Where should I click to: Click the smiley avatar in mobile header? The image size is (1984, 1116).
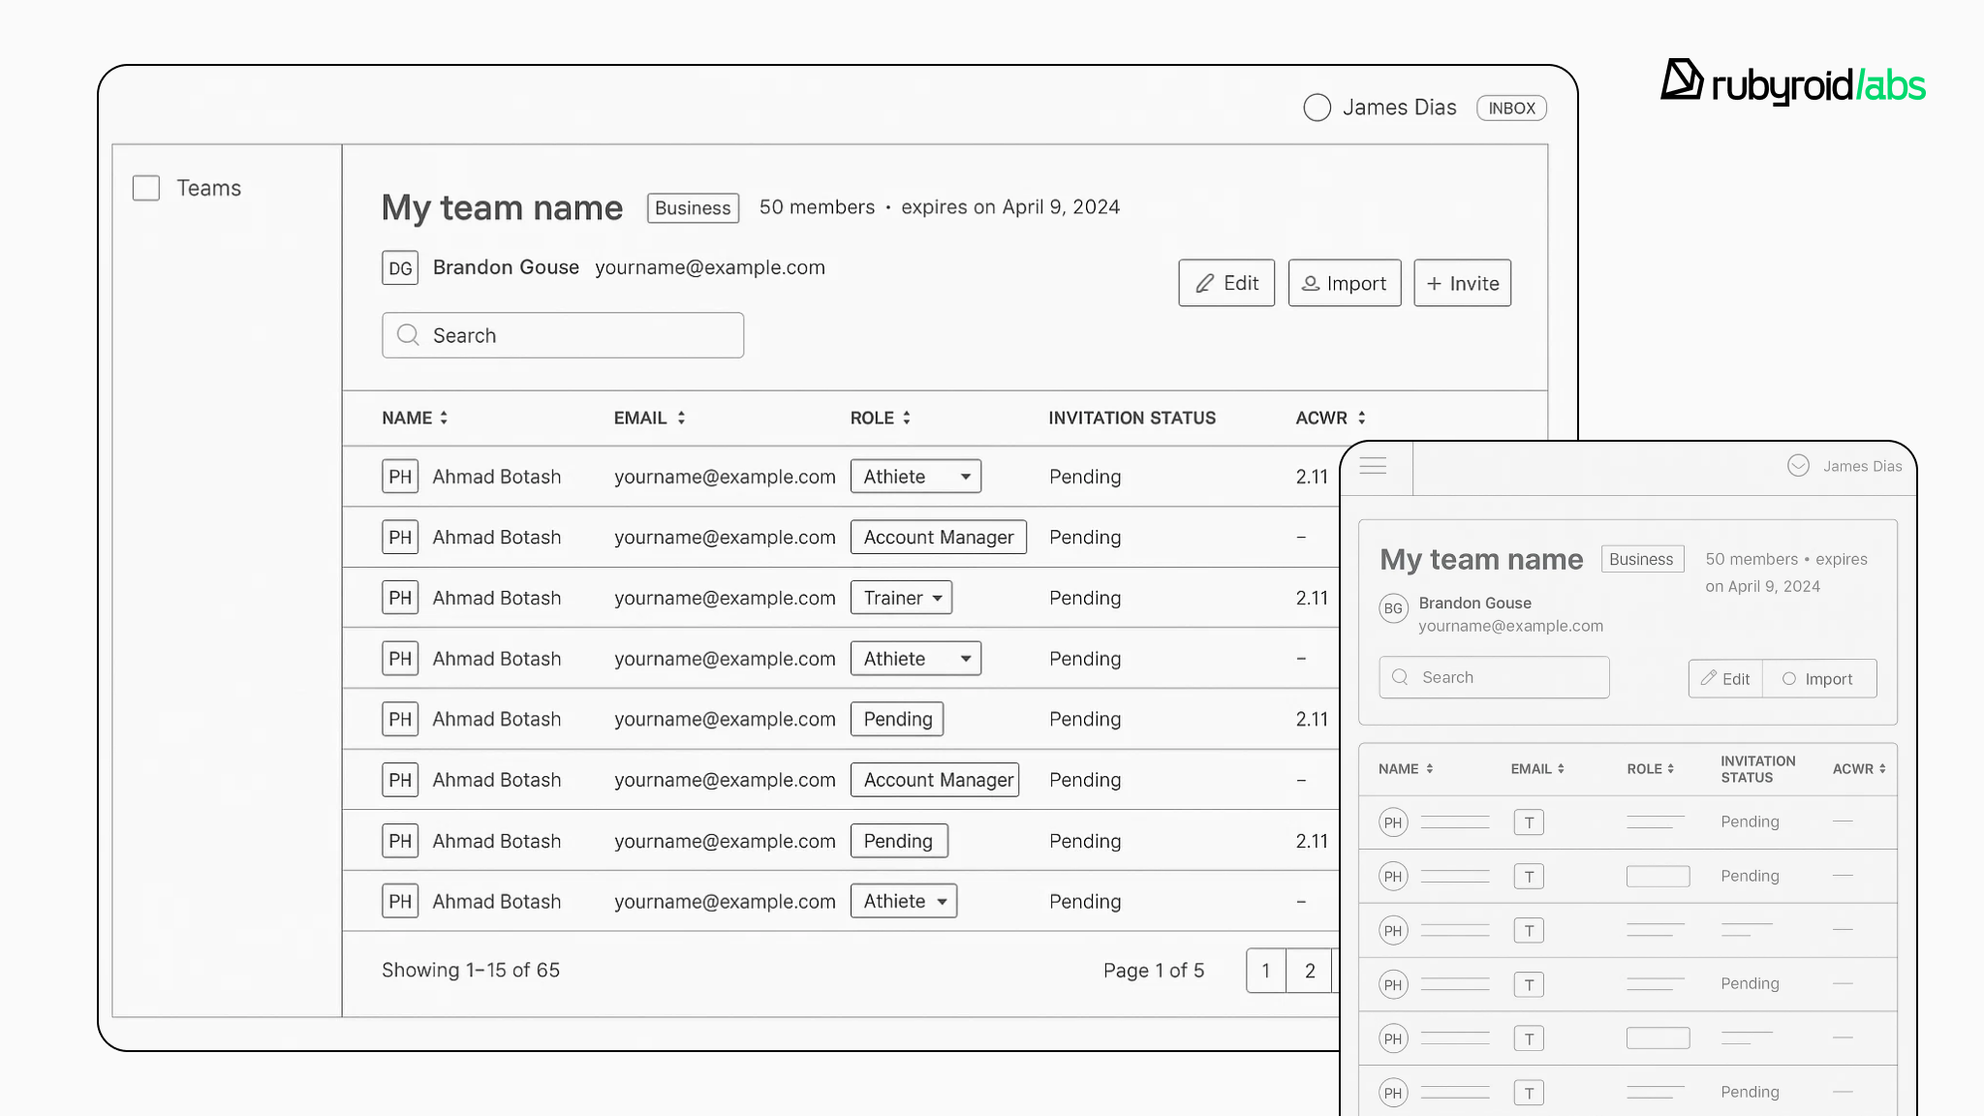1798,466
